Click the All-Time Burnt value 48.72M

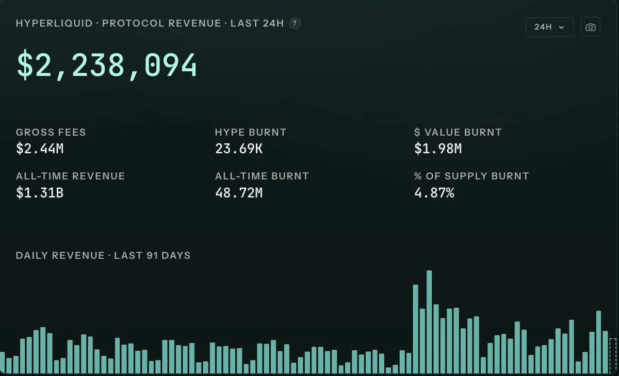point(239,193)
